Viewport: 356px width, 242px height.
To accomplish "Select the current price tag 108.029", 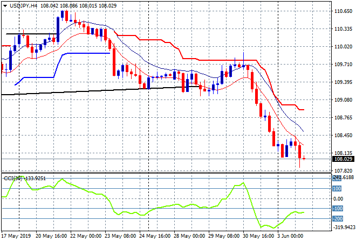I will coord(343,159).
